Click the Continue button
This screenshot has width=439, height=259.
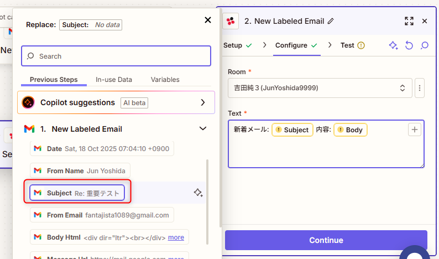(x=326, y=240)
